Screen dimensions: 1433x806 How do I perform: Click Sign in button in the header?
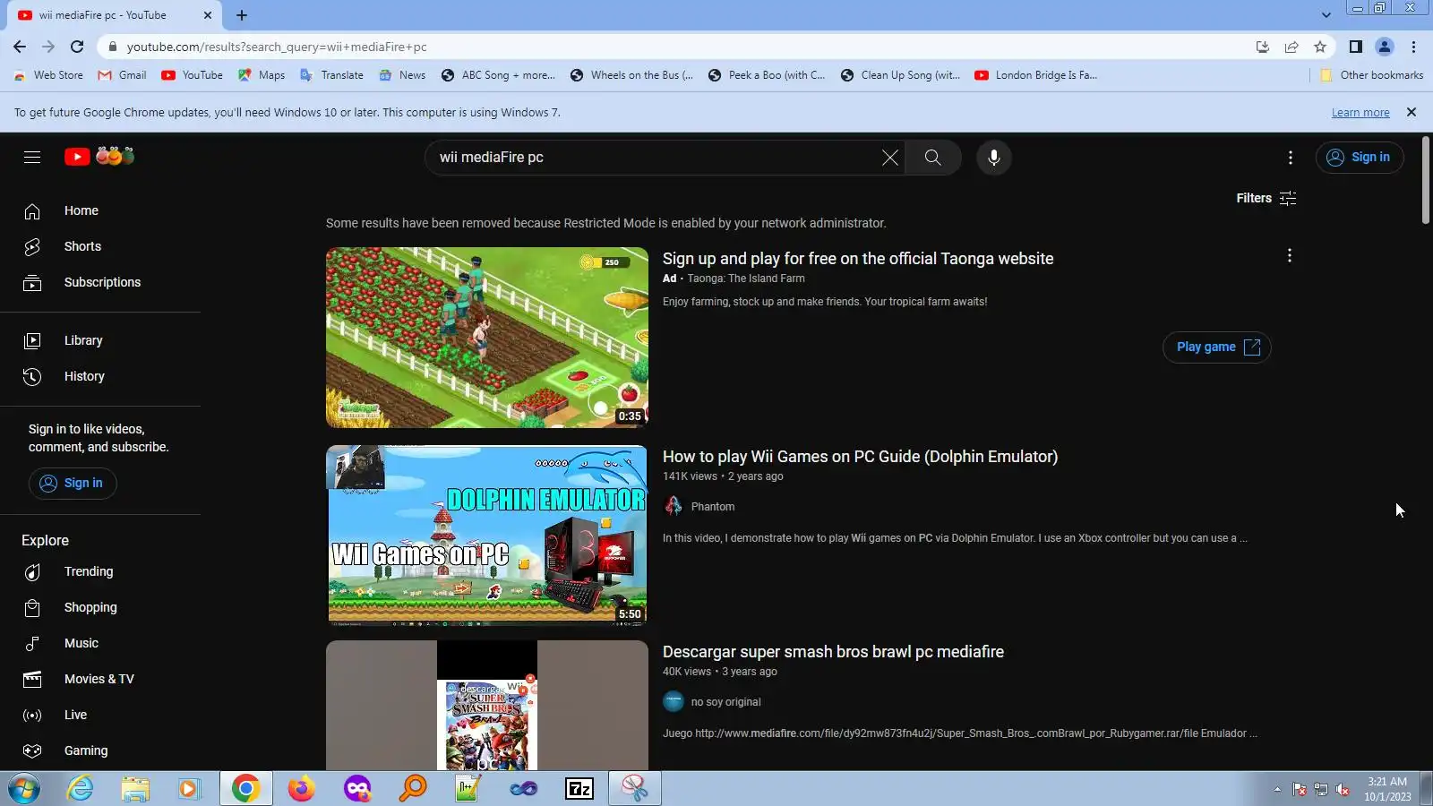(1360, 157)
